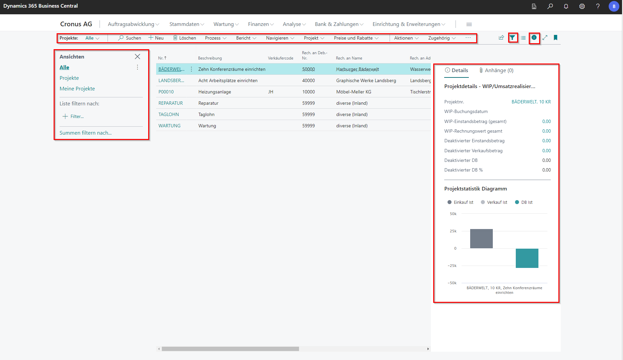
Task: Click the share page icon
Action: tap(501, 38)
